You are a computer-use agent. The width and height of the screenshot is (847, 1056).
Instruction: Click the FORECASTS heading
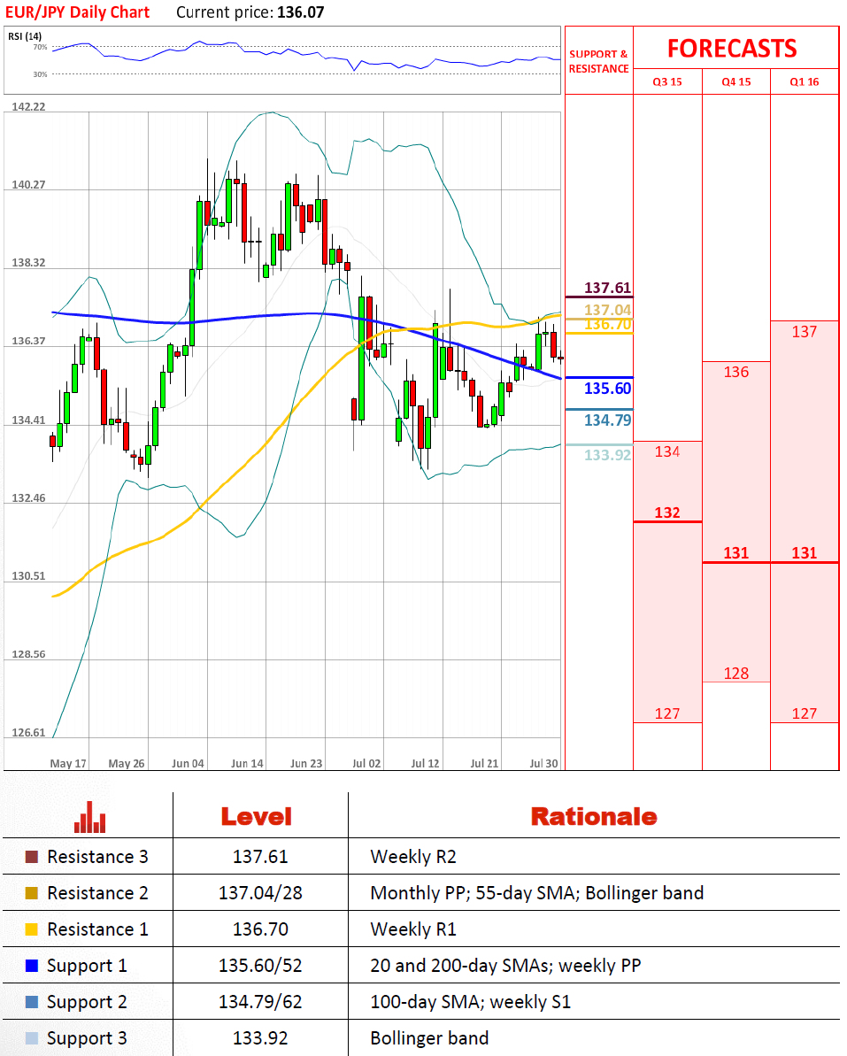click(732, 48)
